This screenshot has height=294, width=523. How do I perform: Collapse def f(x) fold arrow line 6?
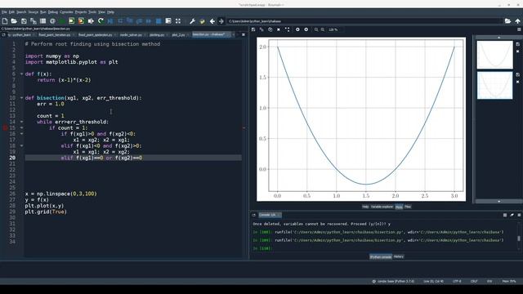(22, 74)
